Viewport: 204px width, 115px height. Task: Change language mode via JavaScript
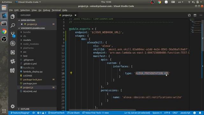(185, 113)
